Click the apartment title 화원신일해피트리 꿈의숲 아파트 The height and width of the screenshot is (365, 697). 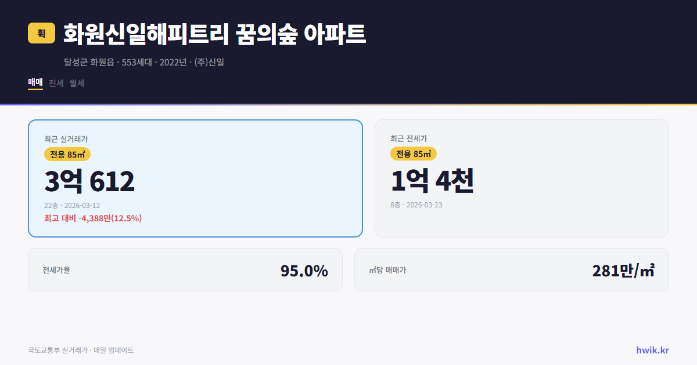point(214,34)
